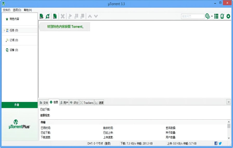This screenshot has height=148, width=233.
Task: Click the 下载速度 label
Action: (x=46, y=137)
